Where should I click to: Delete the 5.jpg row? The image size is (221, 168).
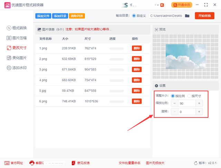pos(137,91)
